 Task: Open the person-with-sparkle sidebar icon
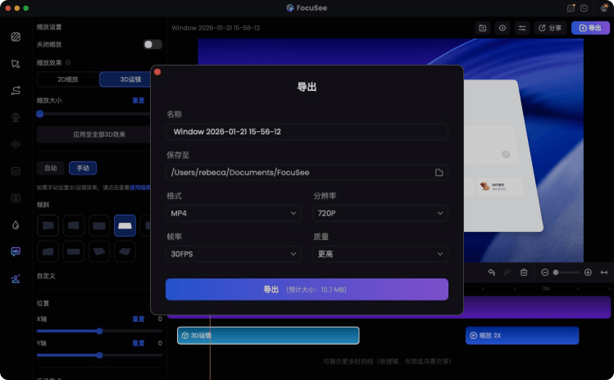point(16,278)
